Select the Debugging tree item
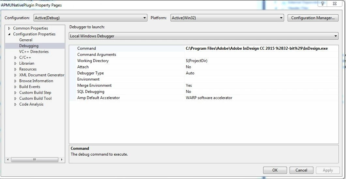Screen dimensions: 346x179 pos(29,46)
